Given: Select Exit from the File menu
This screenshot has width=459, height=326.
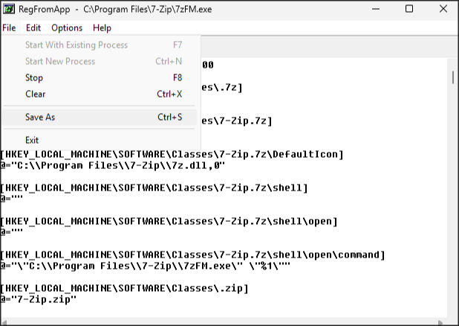Looking at the screenshot, I should 32,140.
